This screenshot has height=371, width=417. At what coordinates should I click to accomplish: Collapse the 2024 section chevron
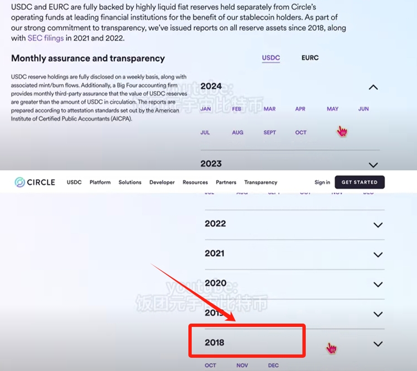click(373, 87)
